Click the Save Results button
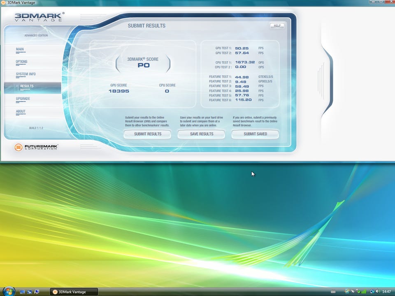Image resolution: width=395 pixels, height=296 pixels. coord(201,134)
